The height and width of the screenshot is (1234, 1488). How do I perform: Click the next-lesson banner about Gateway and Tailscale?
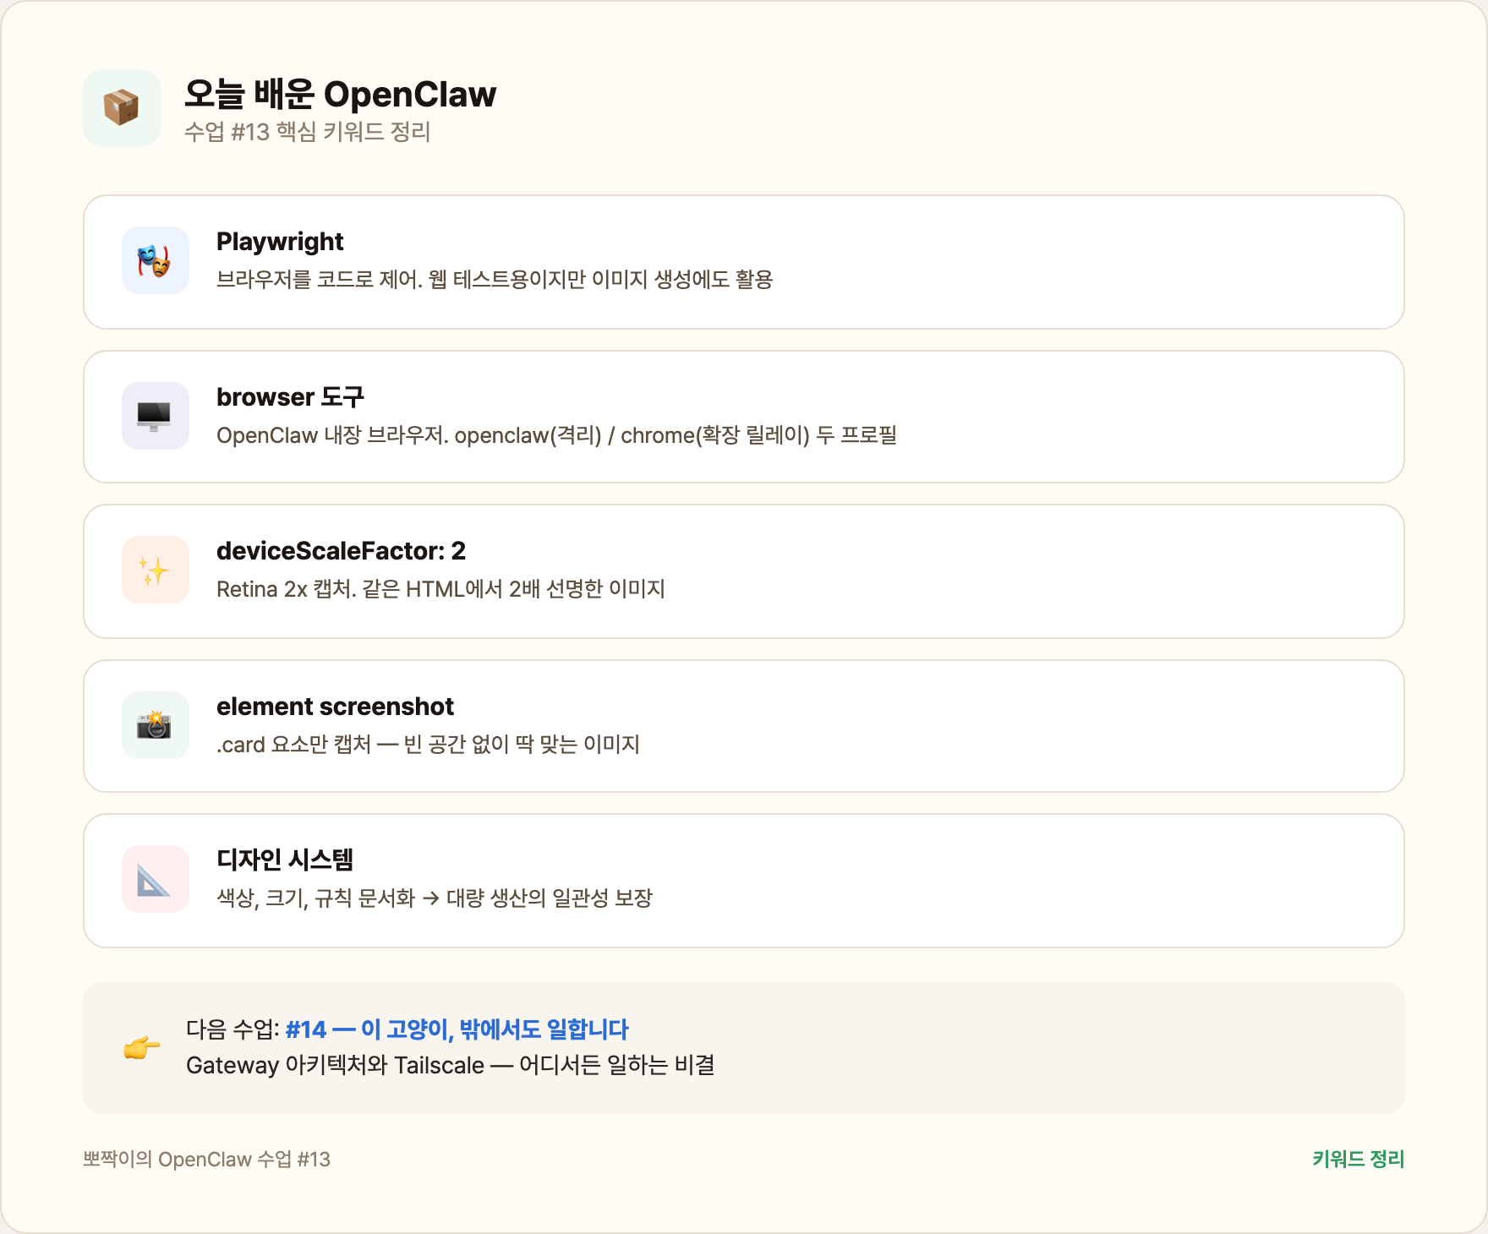point(742,1048)
